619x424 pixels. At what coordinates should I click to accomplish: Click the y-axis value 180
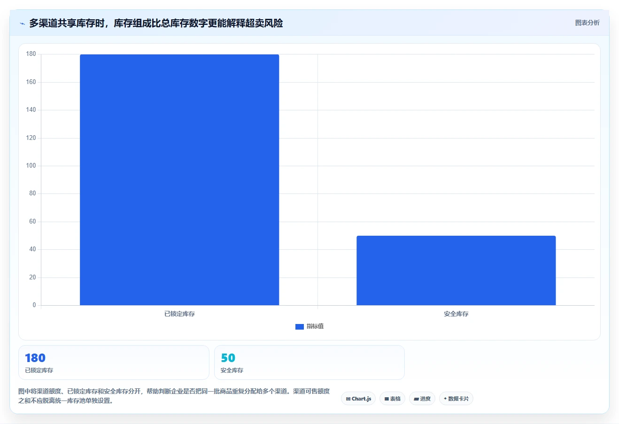coord(31,54)
